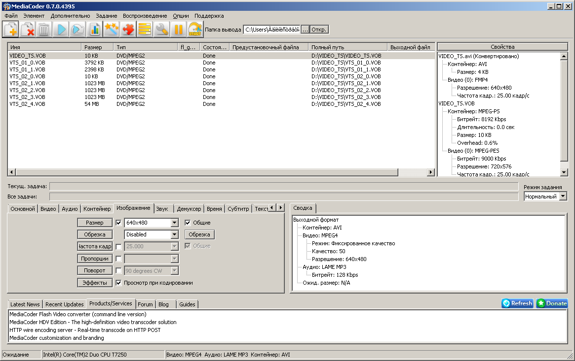
Task: Click the Размер button
Action: click(x=95, y=223)
